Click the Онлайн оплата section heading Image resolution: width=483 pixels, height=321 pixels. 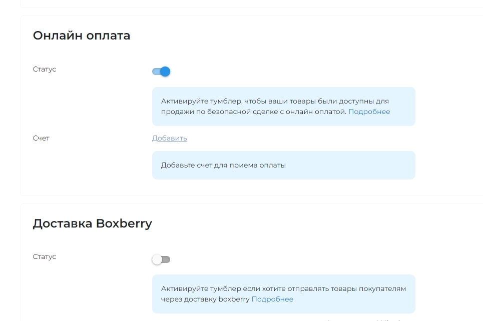[x=81, y=35]
